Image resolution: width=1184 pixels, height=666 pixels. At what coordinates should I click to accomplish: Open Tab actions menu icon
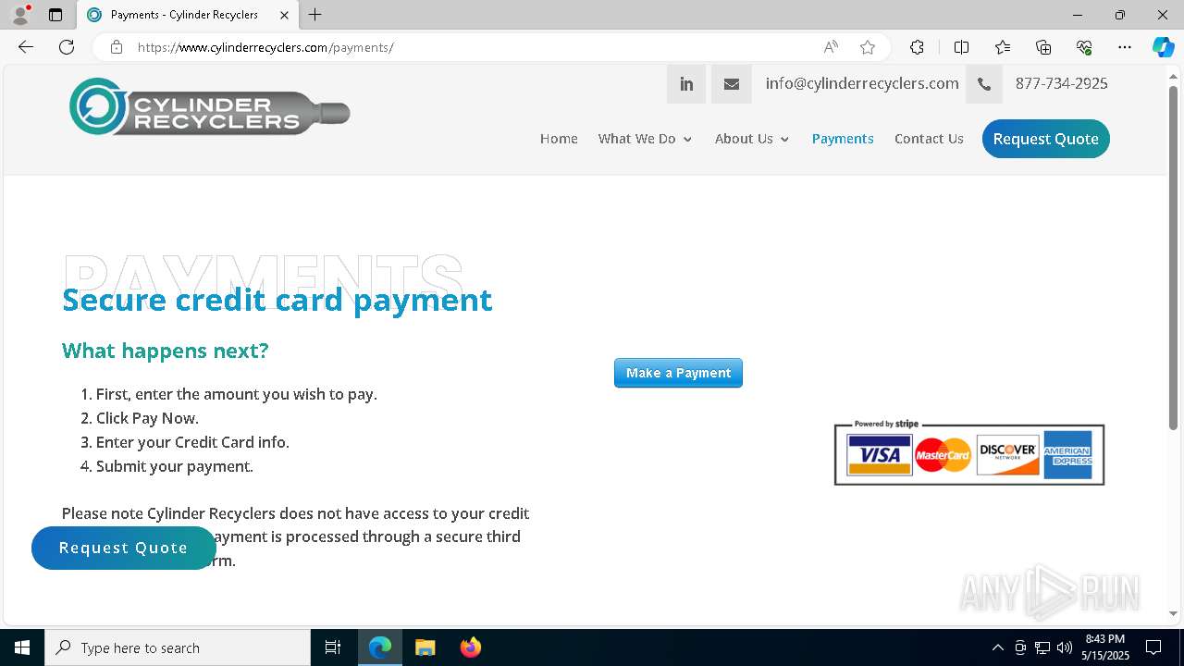(55, 15)
